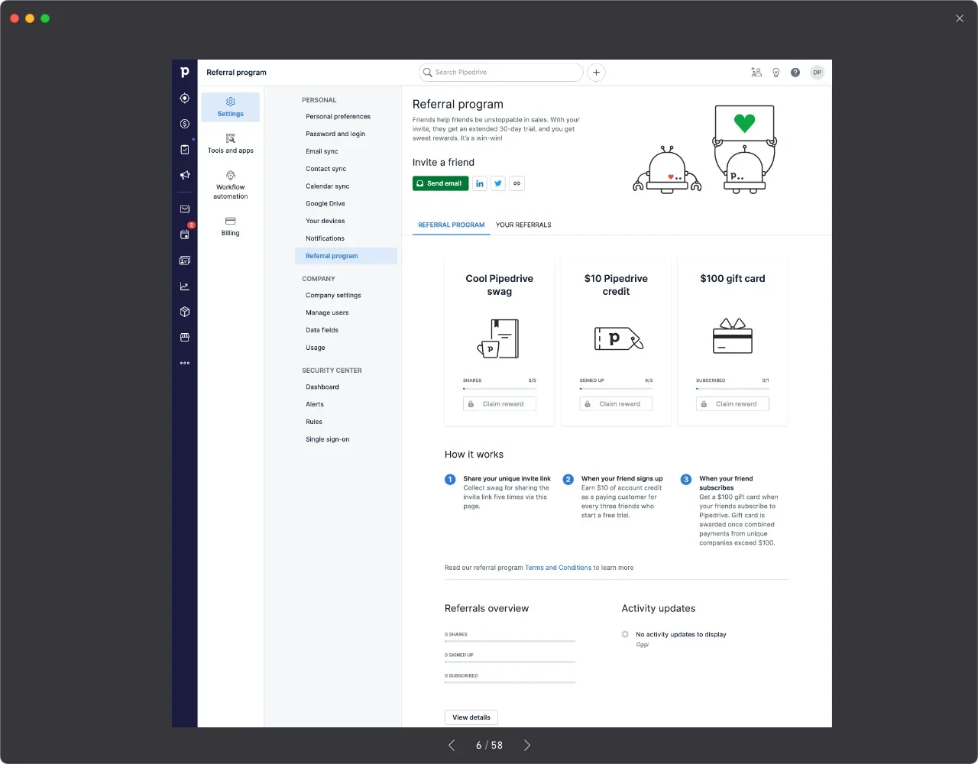
Task: Click inside the Search Pipedrive field
Action: click(504, 73)
